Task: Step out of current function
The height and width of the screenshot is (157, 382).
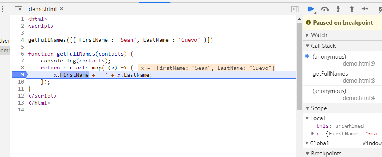Action: coord(351,9)
